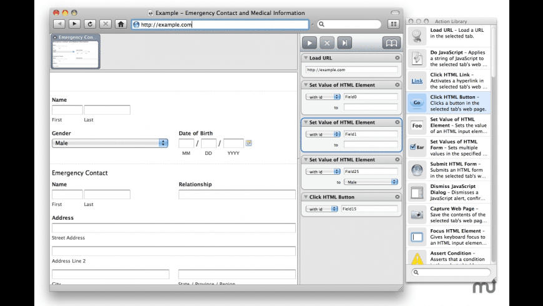Open 'with id' dropdown for Field25

point(323,172)
